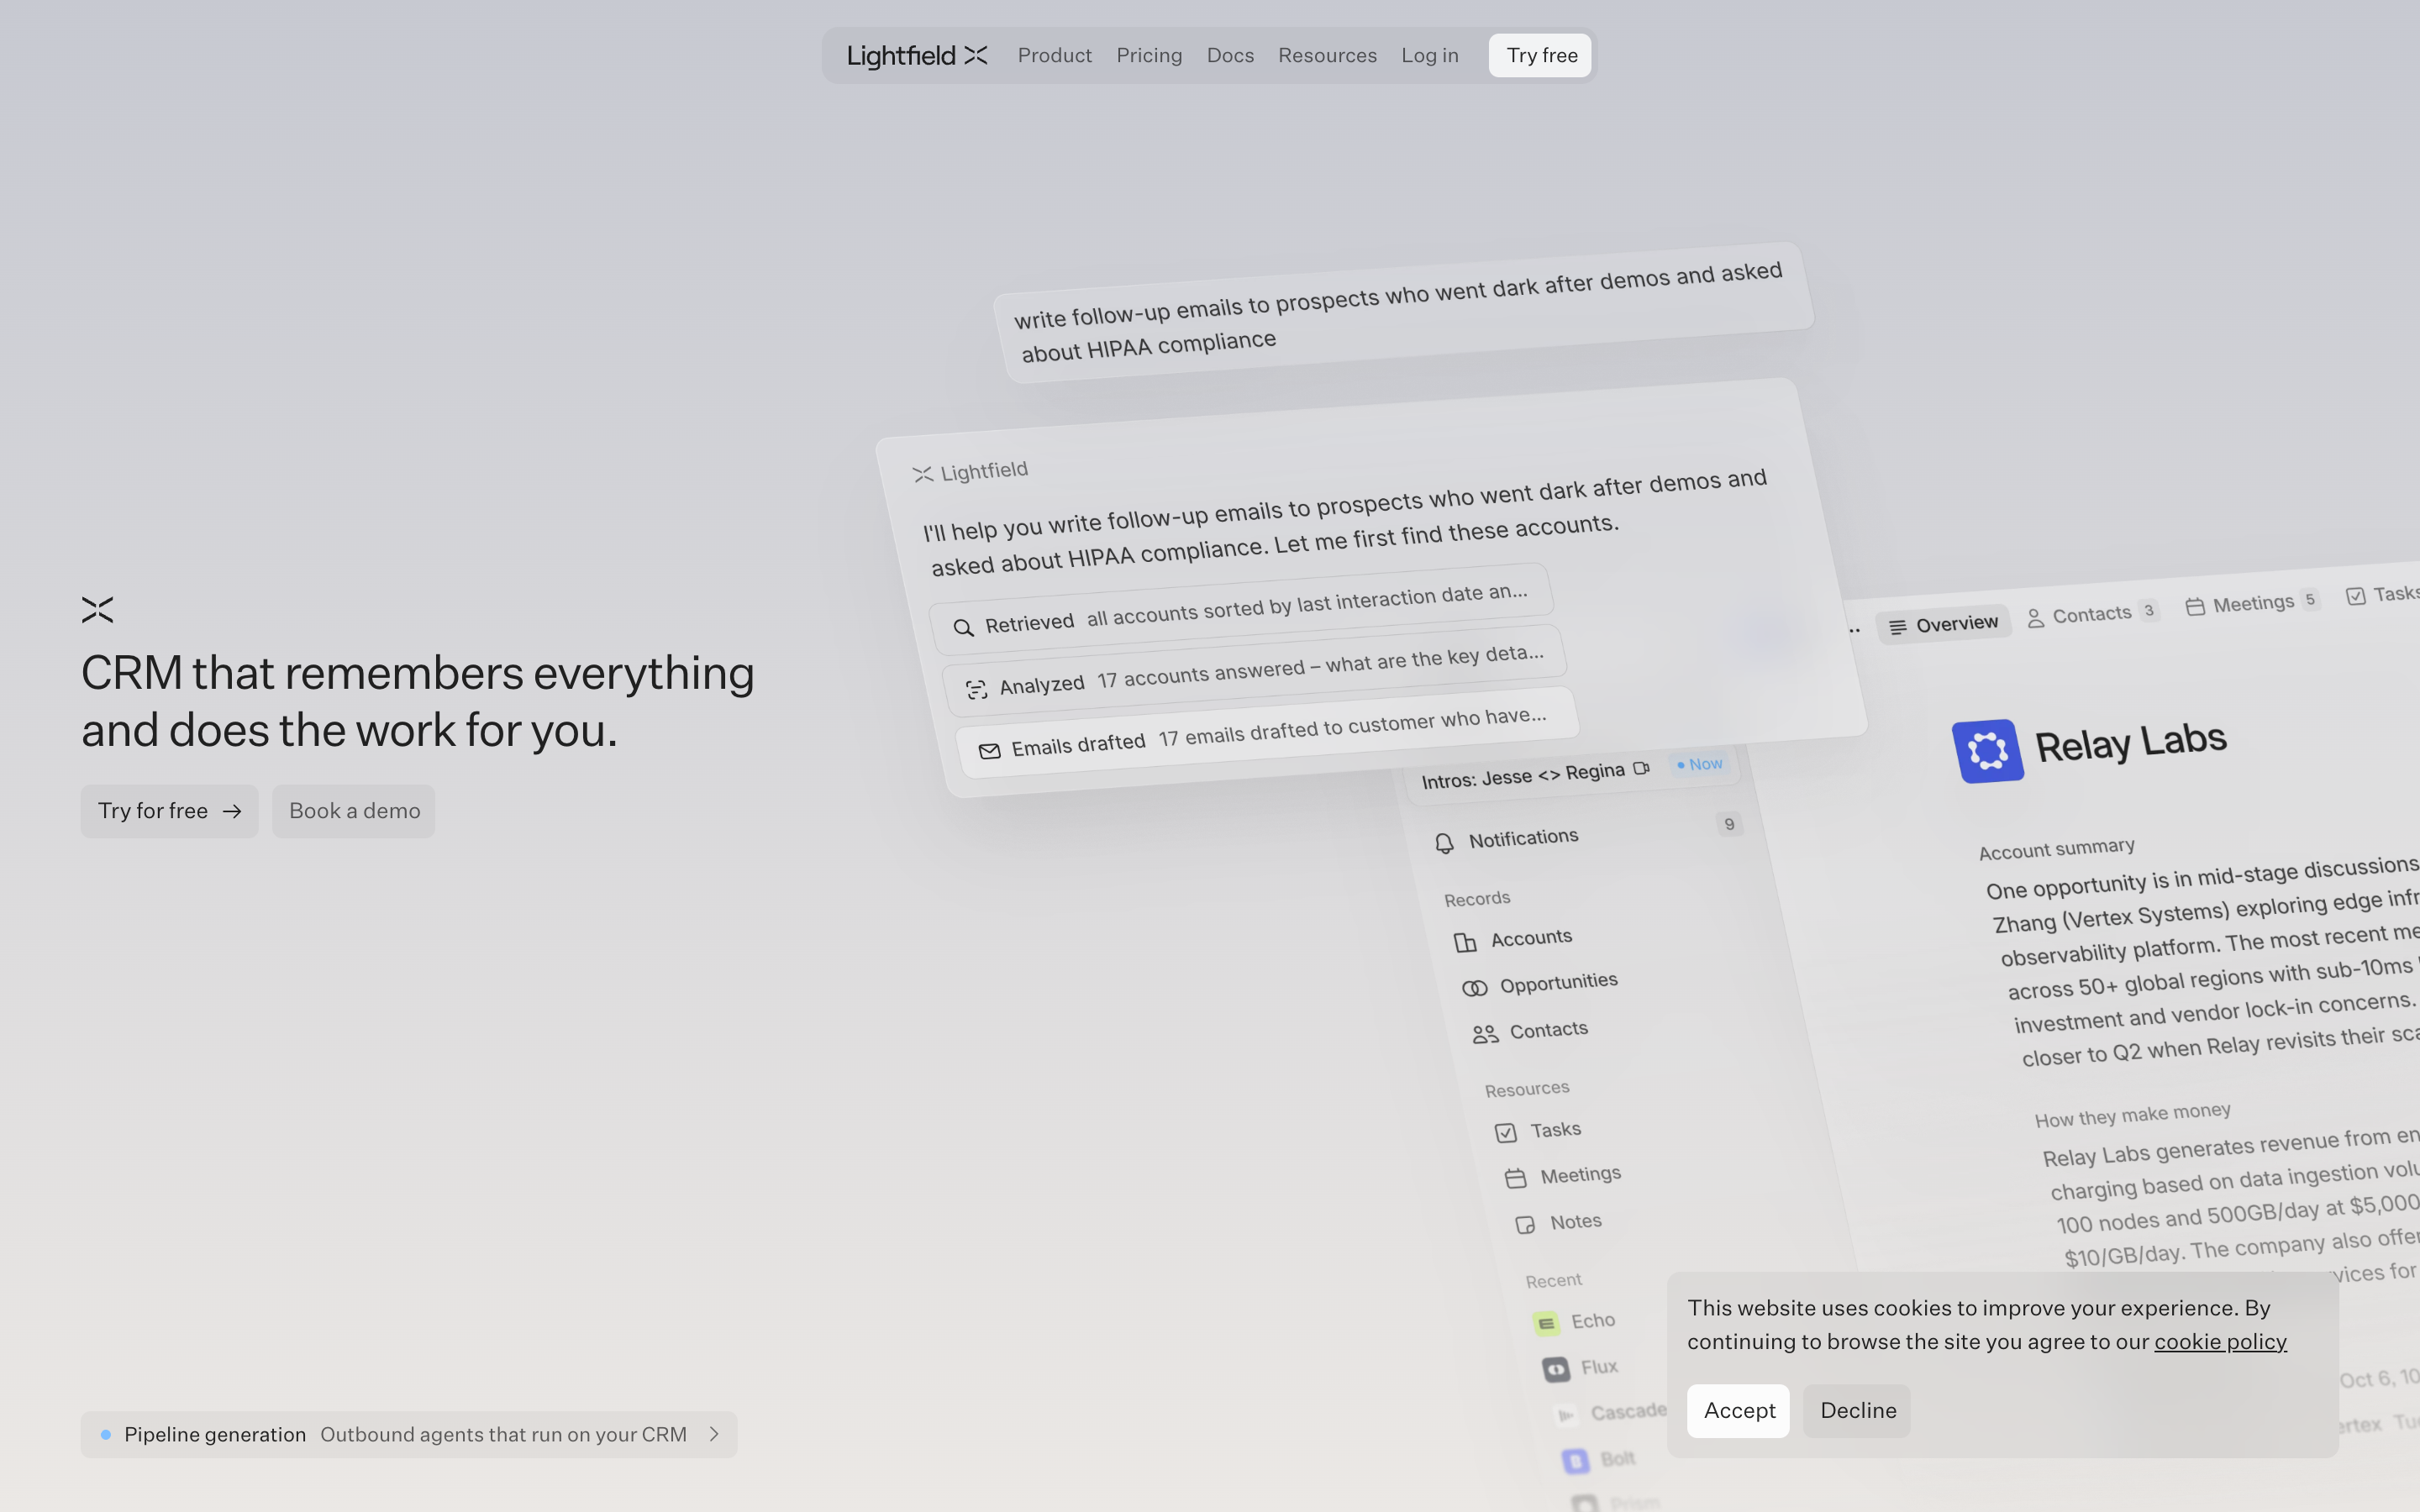2420x1512 pixels.
Task: Open the cookie policy link
Action: pyautogui.click(x=2220, y=1341)
